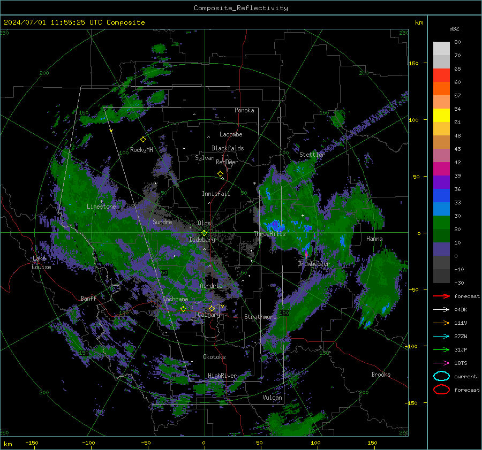This screenshot has width=482, height=450.
Task: Click the magenta storm core north of Drumheller
Action: (x=306, y=255)
